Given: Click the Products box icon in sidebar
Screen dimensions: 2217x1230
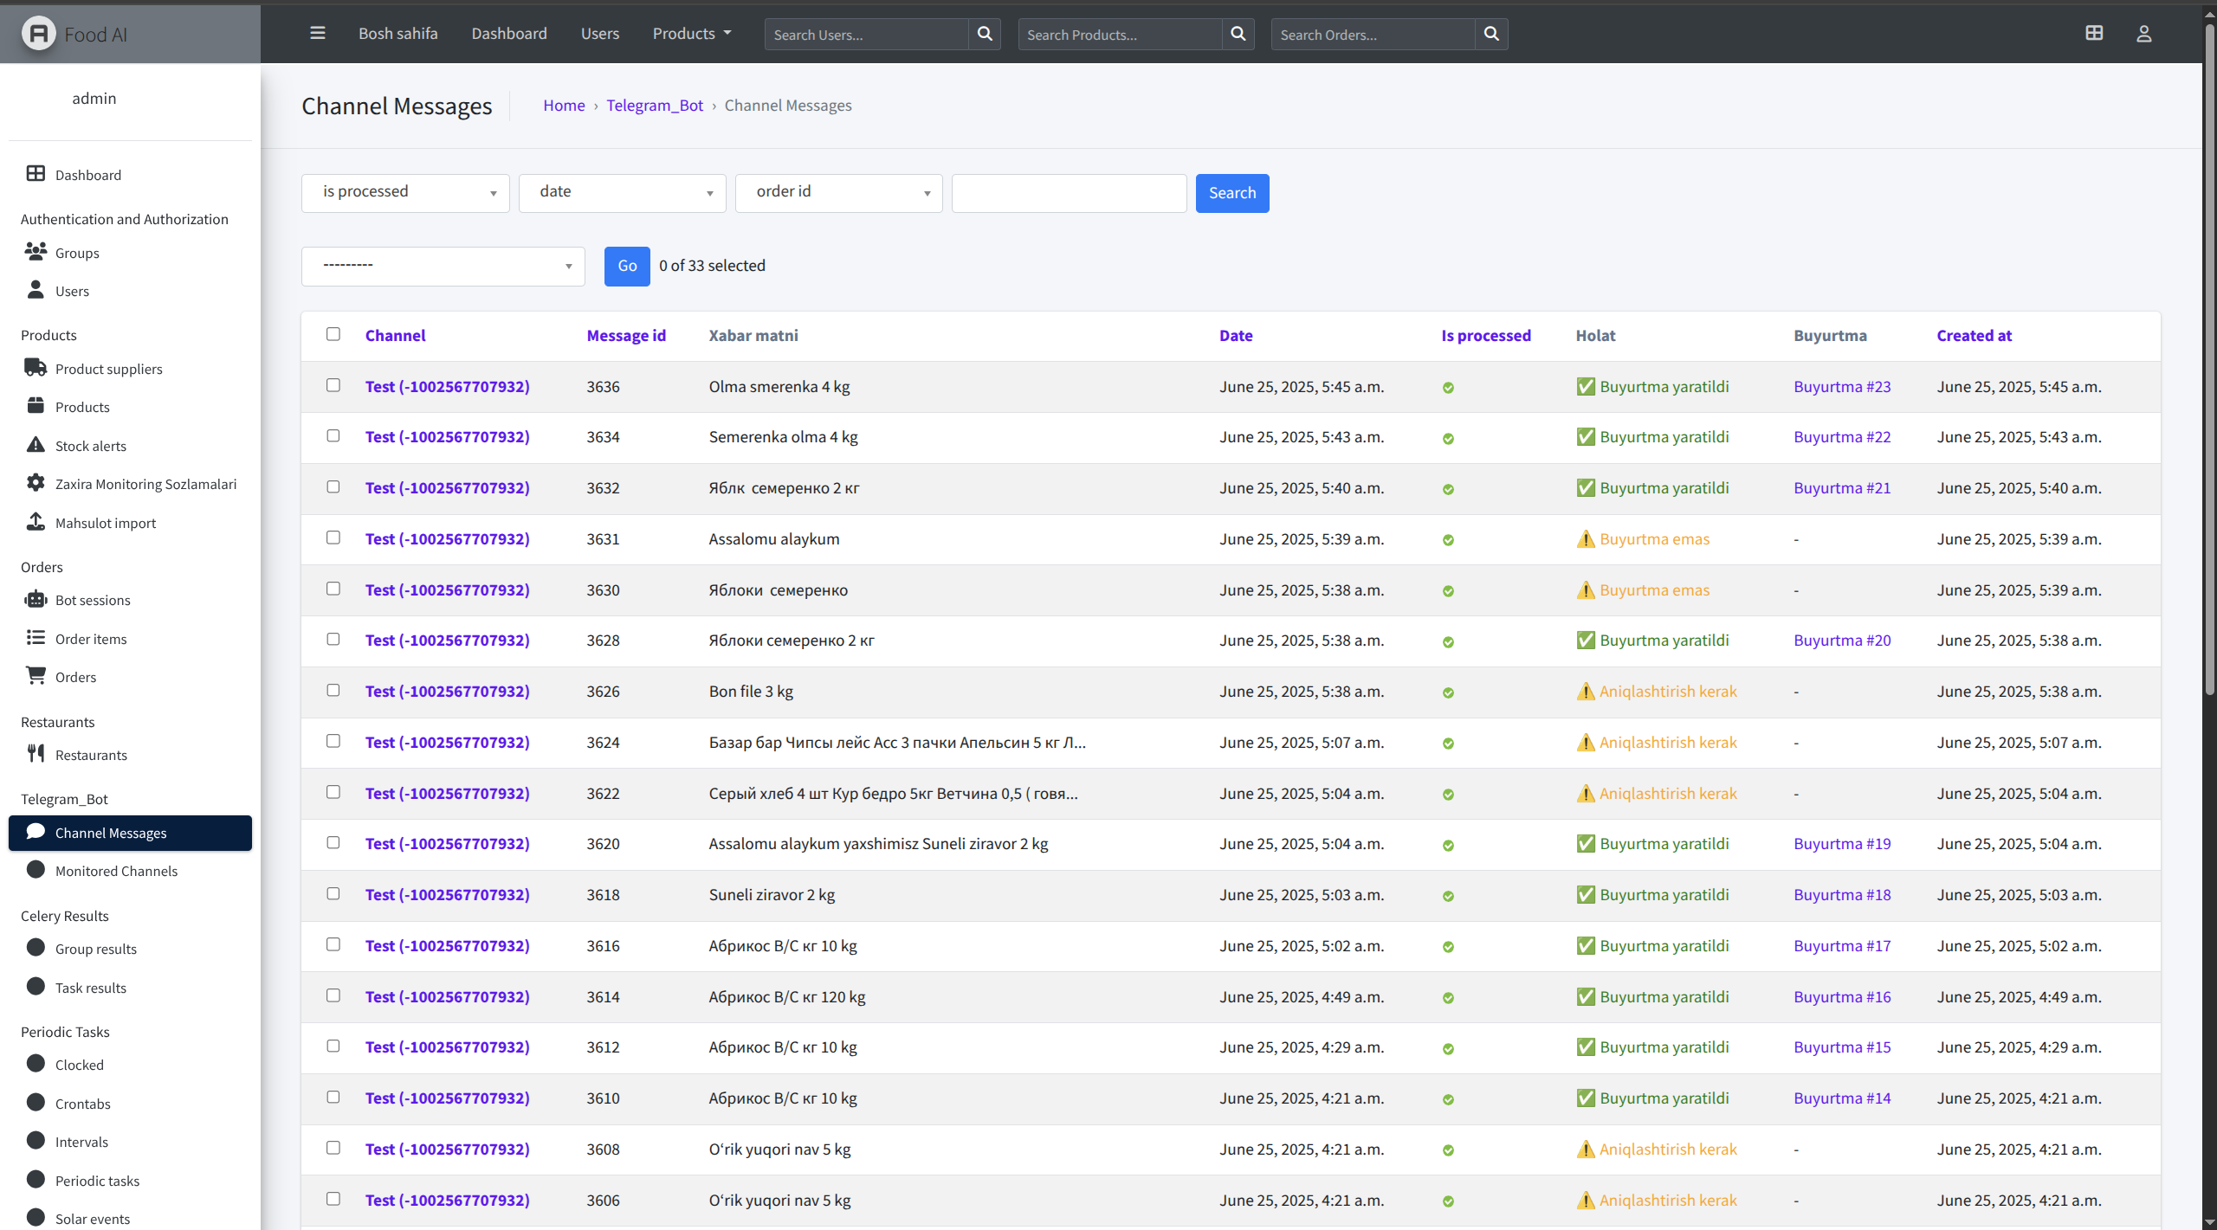Looking at the screenshot, I should coord(36,406).
